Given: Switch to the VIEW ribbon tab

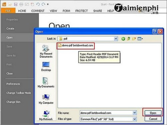Looking at the screenshot, I should pyautogui.click(x=53, y=11).
